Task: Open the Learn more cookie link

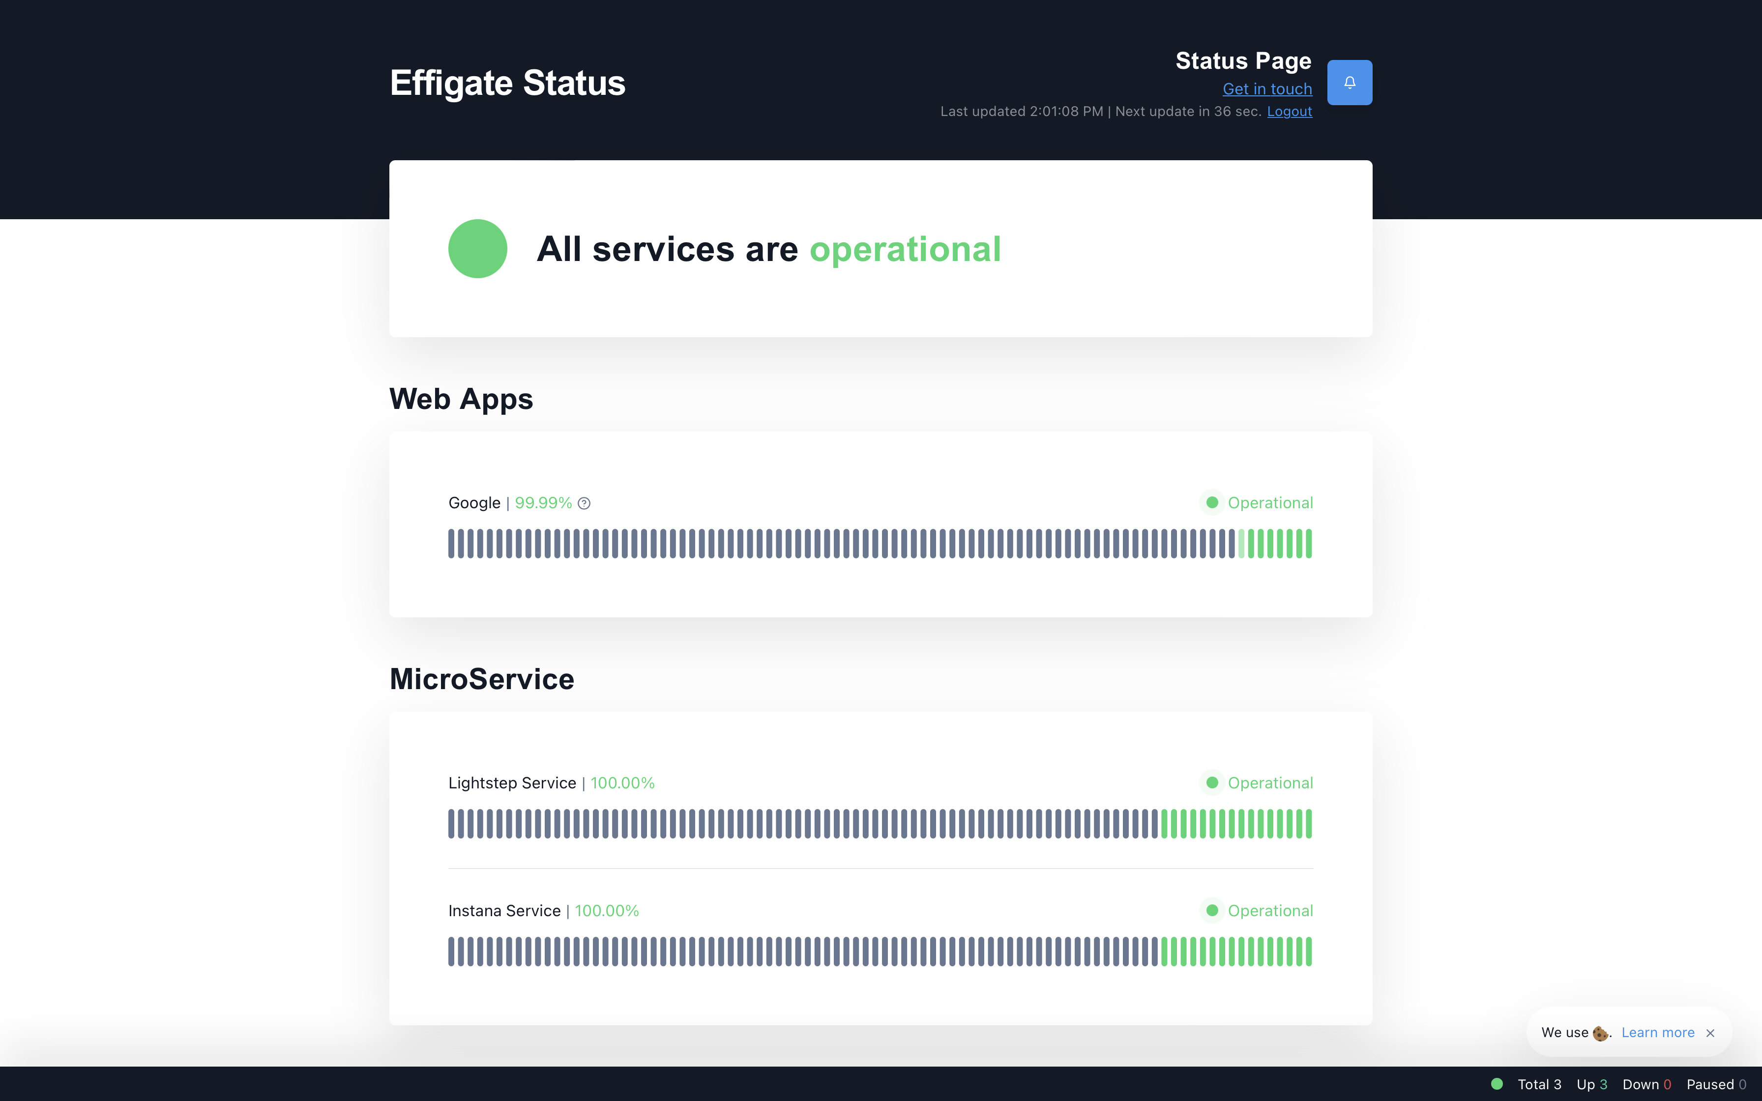Action: [x=1658, y=1033]
